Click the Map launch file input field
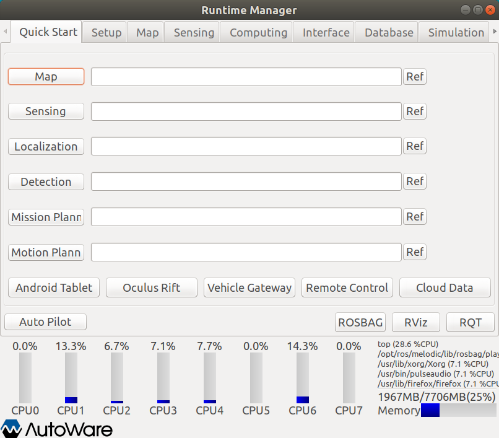The height and width of the screenshot is (438, 499). 246,76
